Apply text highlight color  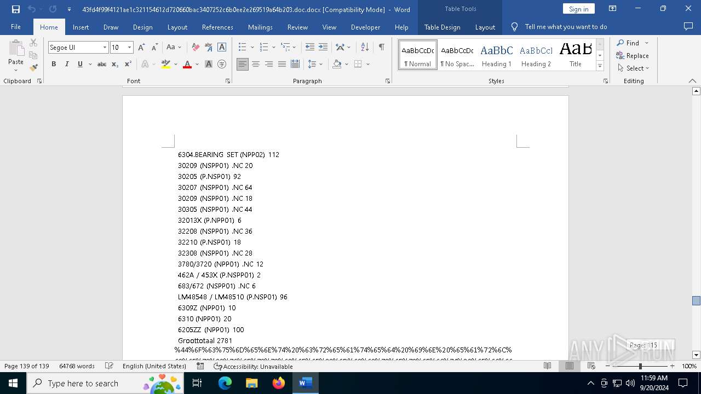tap(166, 65)
